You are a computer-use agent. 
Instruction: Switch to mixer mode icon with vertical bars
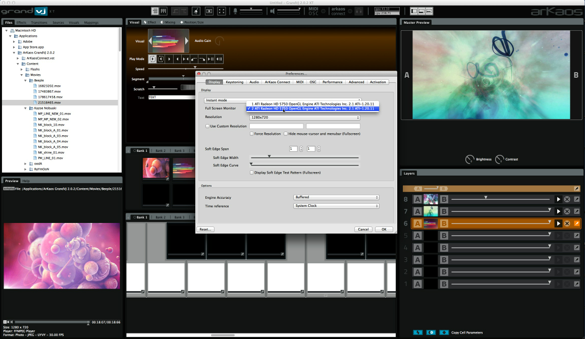(x=164, y=11)
